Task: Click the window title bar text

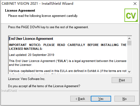Action: [x=37, y=4]
